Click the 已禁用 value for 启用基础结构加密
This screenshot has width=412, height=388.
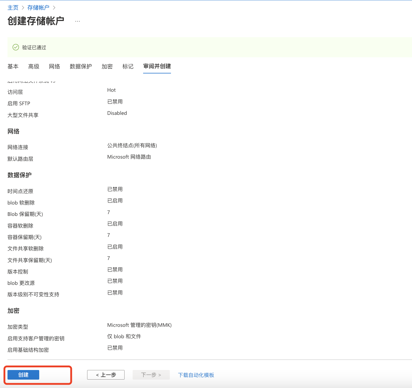pos(115,348)
